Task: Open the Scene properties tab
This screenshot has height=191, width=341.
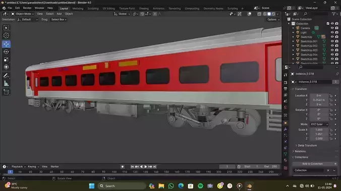Action: coord(286,101)
